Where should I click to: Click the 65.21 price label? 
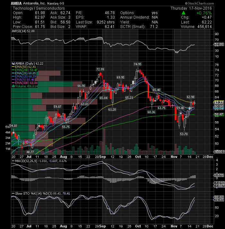129,98
